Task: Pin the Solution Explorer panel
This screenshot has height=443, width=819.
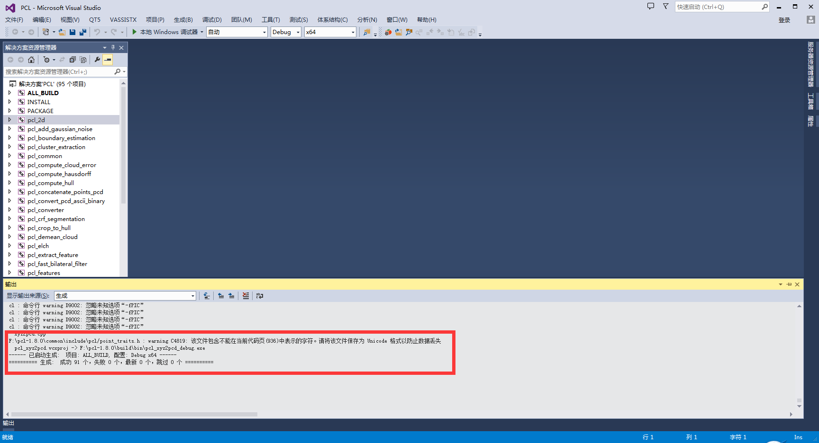Action: [113, 47]
